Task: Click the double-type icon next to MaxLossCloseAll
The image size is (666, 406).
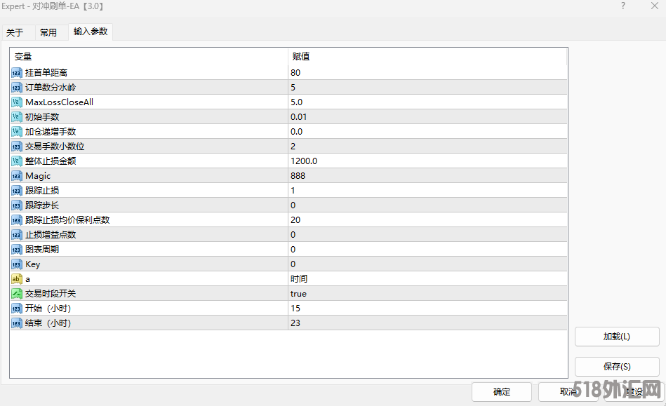Action: tap(17, 102)
